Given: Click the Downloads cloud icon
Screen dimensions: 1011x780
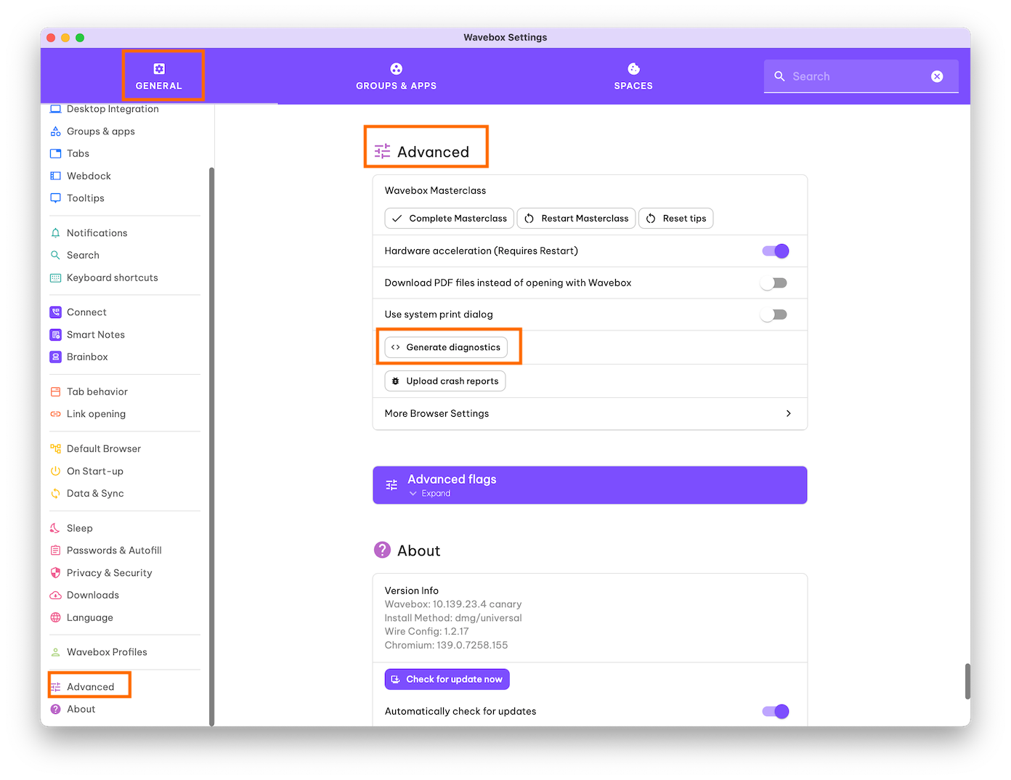Looking at the screenshot, I should (55, 596).
